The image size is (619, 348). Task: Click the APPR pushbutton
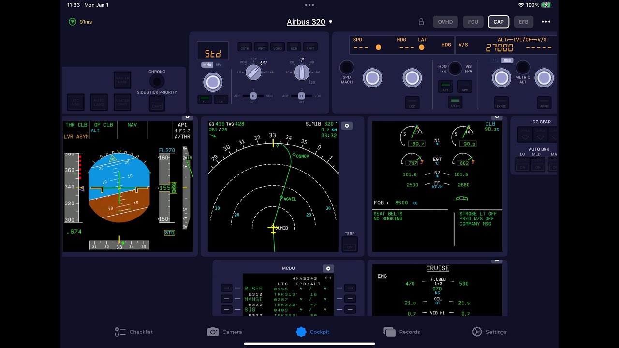pyautogui.click(x=544, y=102)
